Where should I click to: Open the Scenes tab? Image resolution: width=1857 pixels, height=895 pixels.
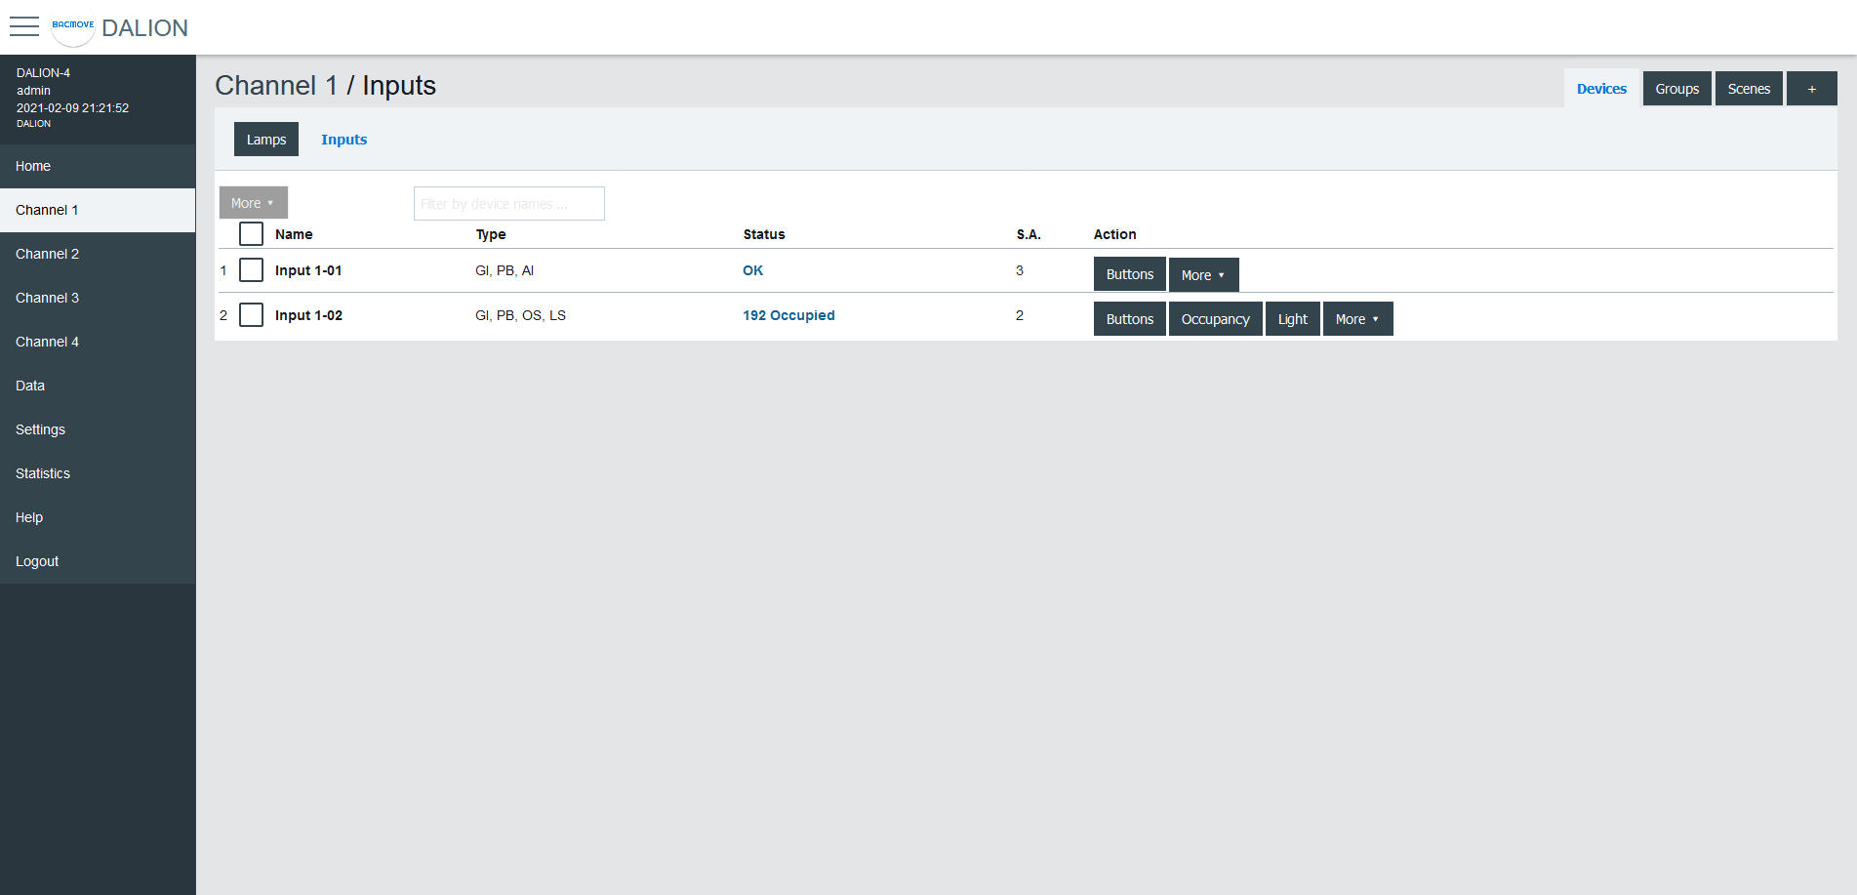click(x=1749, y=89)
